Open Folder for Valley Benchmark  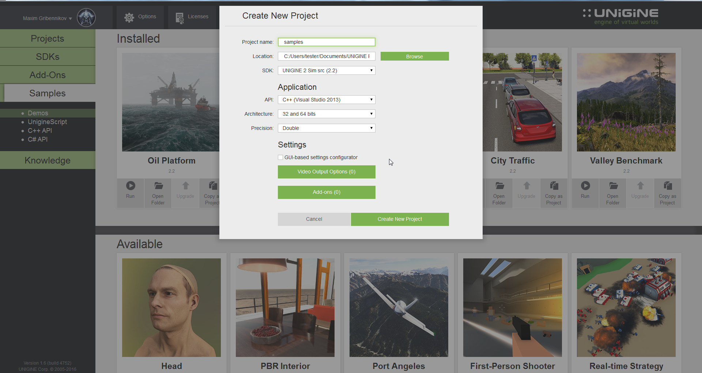click(x=613, y=193)
